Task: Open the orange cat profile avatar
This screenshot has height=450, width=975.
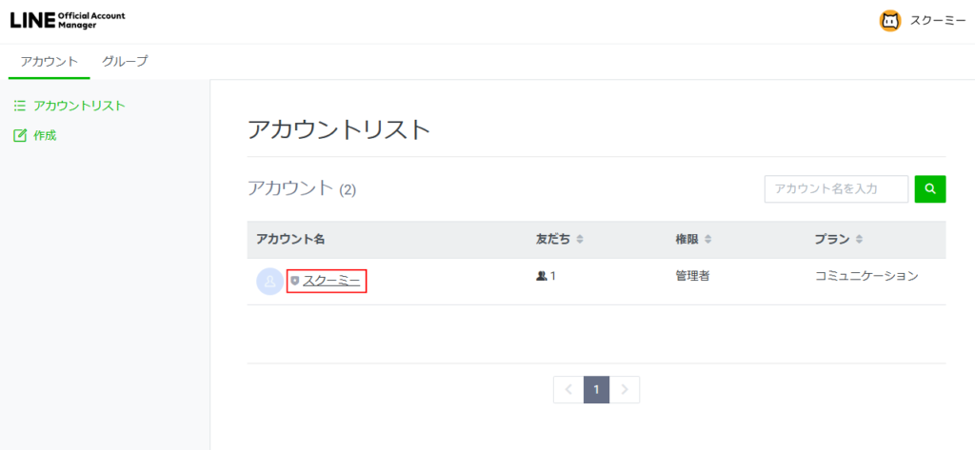Action: pyautogui.click(x=890, y=21)
